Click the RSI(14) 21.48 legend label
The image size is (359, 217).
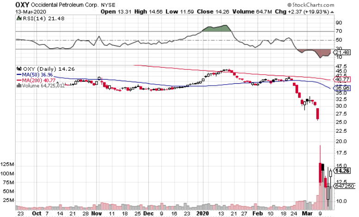point(44,19)
